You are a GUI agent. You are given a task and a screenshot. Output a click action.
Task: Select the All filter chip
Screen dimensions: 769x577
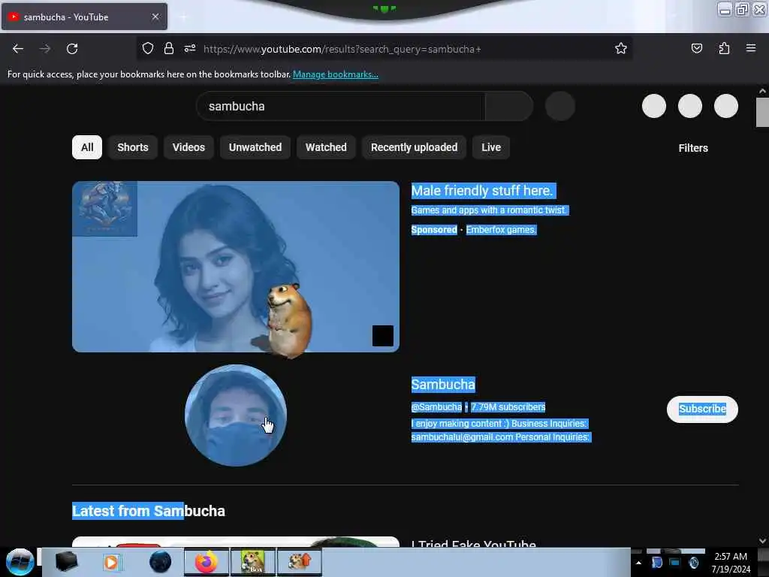coord(87,147)
